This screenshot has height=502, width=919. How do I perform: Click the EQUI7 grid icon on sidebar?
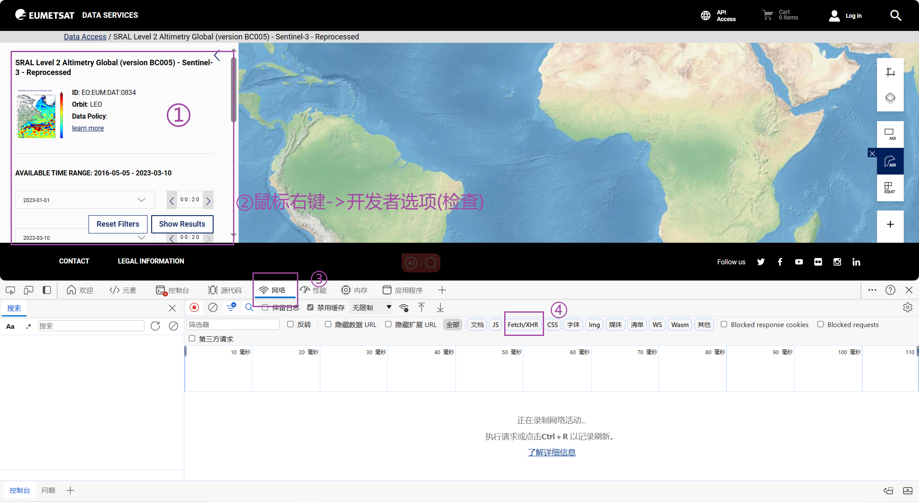890,189
